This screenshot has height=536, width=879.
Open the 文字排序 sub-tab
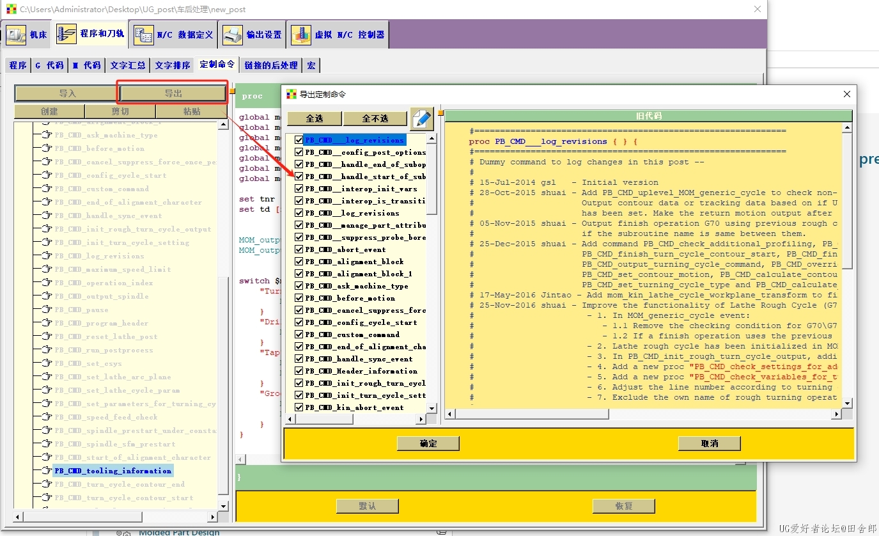173,65
